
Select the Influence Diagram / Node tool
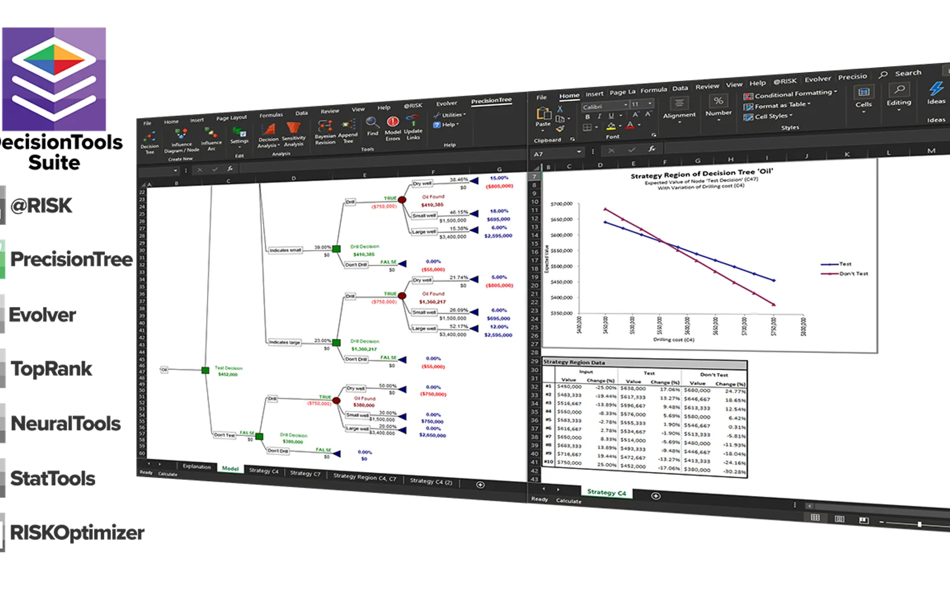click(182, 140)
